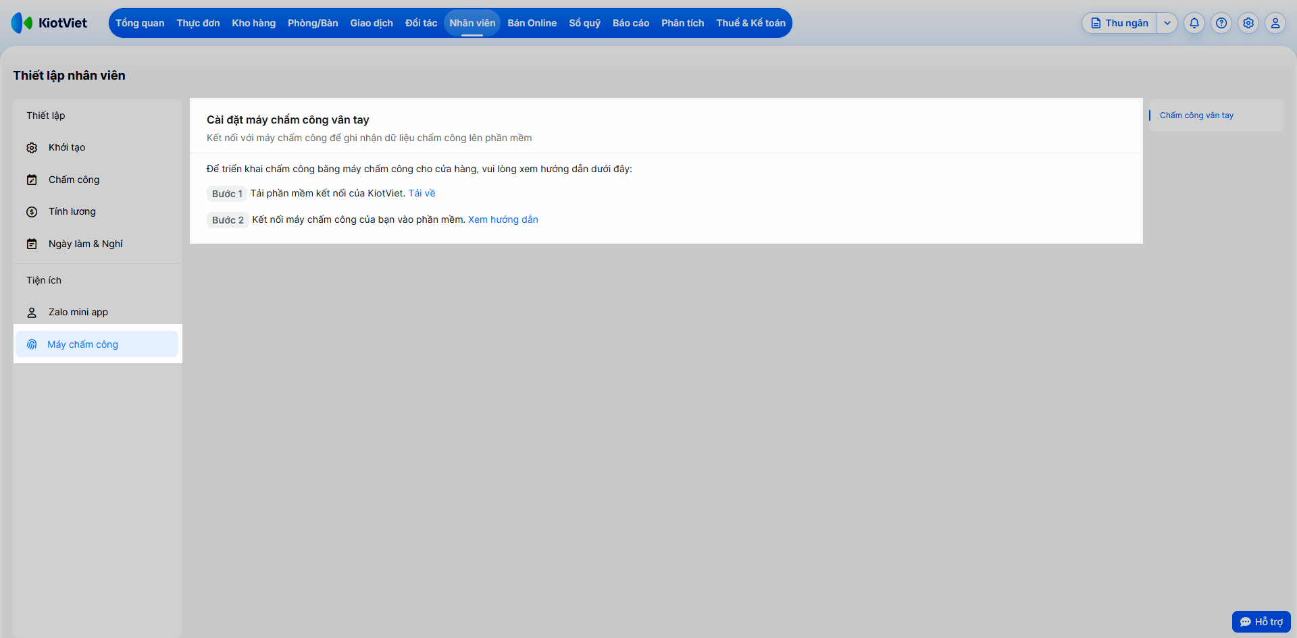Viewport: 1297px width, 638px height.
Task: Expand the Thu ngân dropdown arrow
Action: [x=1167, y=23]
